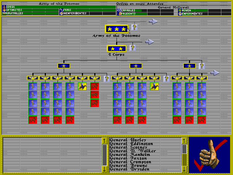
Task: Click the arrow at the I Corps level
Action: coord(150,42)
